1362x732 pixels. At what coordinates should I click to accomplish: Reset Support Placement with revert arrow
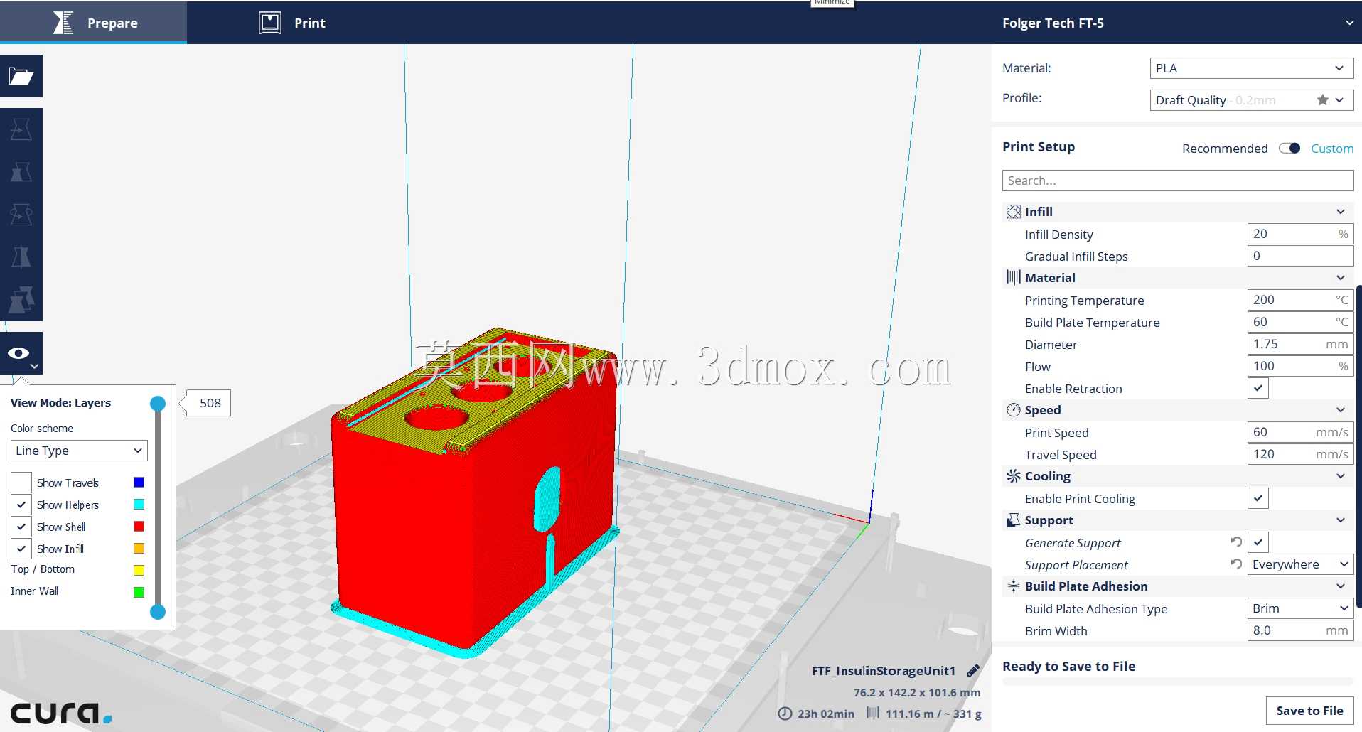click(1236, 564)
